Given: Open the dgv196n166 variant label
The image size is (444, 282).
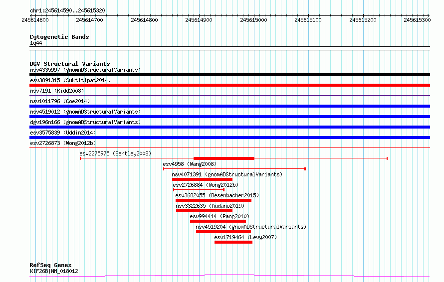Looking at the screenshot, I should pyautogui.click(x=85, y=122).
